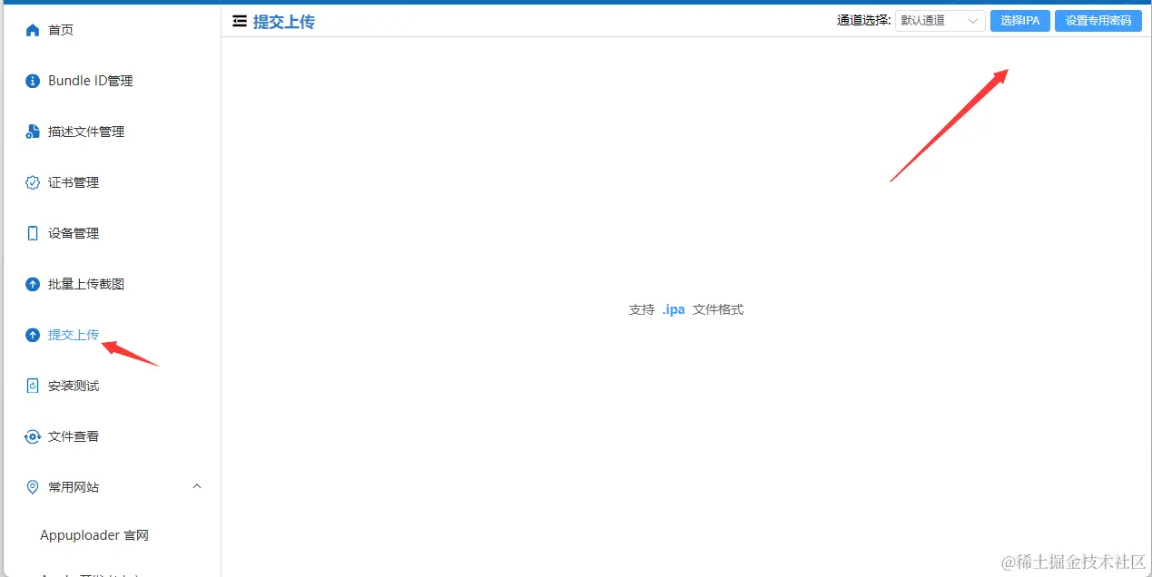Click the location pin icon beside 常用网站
Viewport: 1152px width, 577px height.
pyautogui.click(x=33, y=487)
